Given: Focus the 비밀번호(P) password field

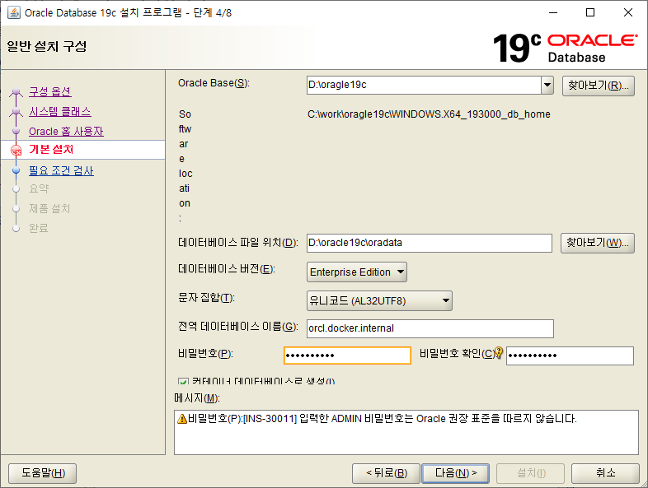Looking at the screenshot, I should (348, 356).
